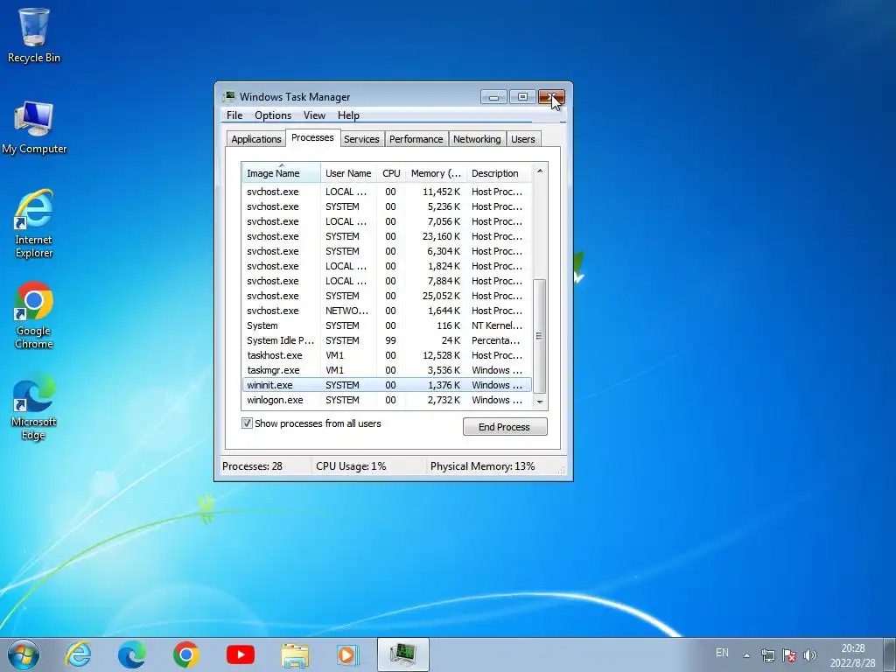Click CPU Usage 1% status entry
Screen dimensions: 896x672
(351, 466)
